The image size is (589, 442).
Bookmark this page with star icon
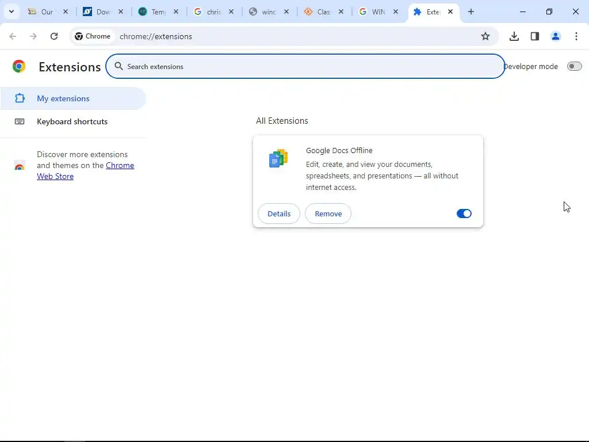coord(485,36)
